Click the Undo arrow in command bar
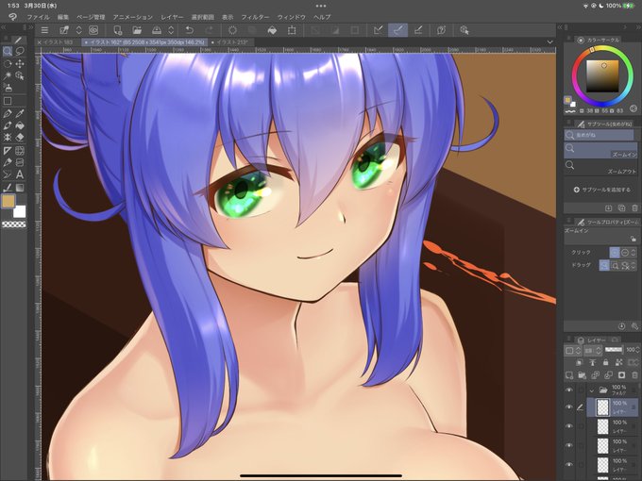 (x=189, y=30)
